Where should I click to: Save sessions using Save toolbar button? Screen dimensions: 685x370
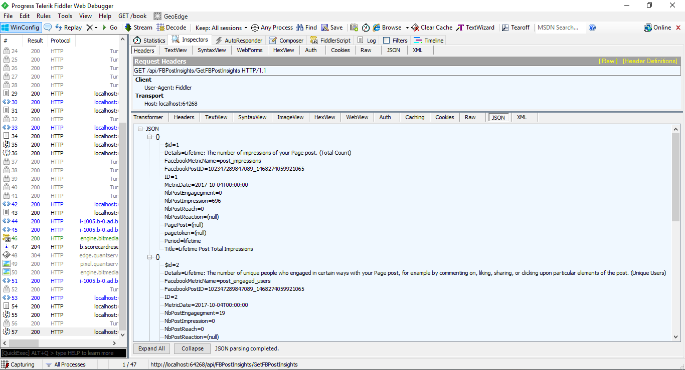coord(332,28)
